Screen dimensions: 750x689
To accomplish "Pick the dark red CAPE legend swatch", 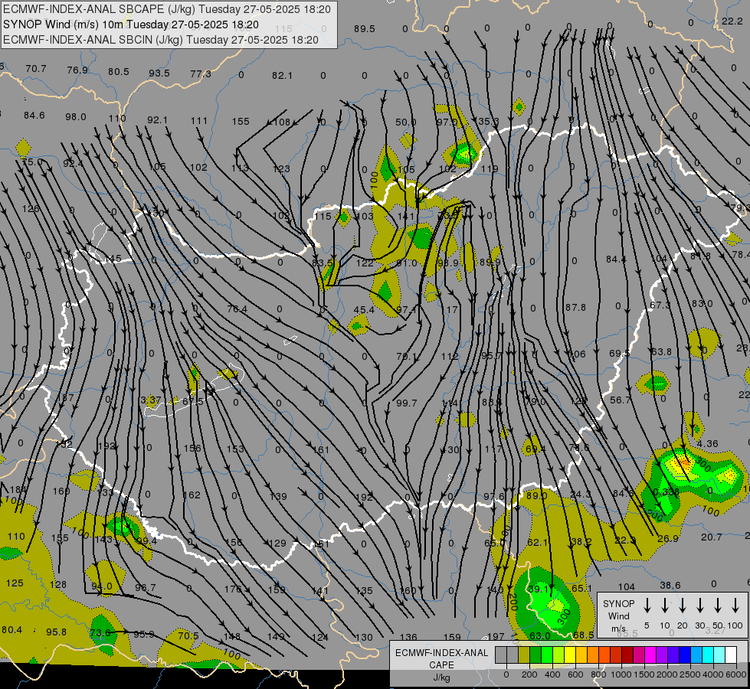I will pyautogui.click(x=627, y=655).
